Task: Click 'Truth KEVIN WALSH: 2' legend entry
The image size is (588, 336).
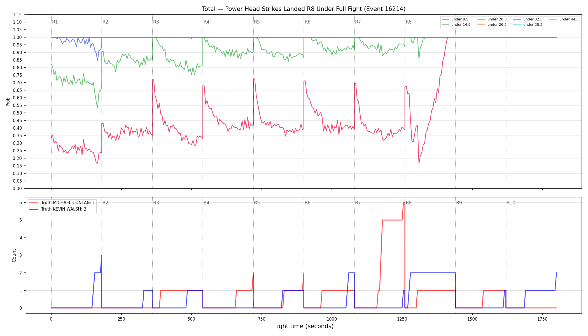Action: 58,209
